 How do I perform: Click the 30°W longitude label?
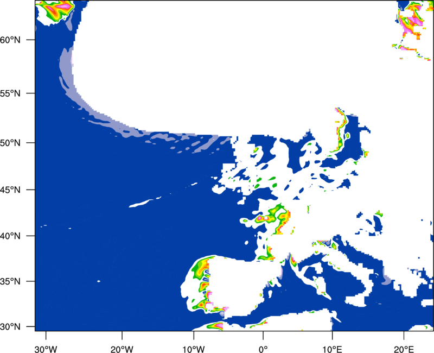tap(46, 346)
